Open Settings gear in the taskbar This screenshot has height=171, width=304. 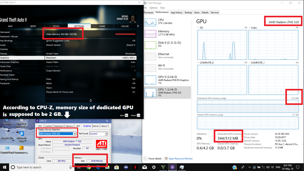coord(154,167)
